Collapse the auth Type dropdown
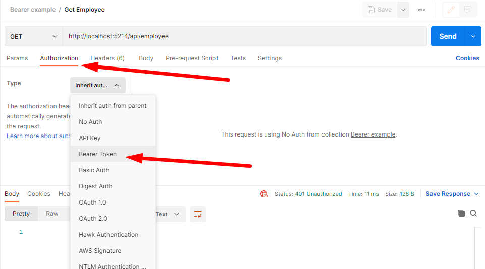The width and height of the screenshot is (485, 269). [98, 85]
